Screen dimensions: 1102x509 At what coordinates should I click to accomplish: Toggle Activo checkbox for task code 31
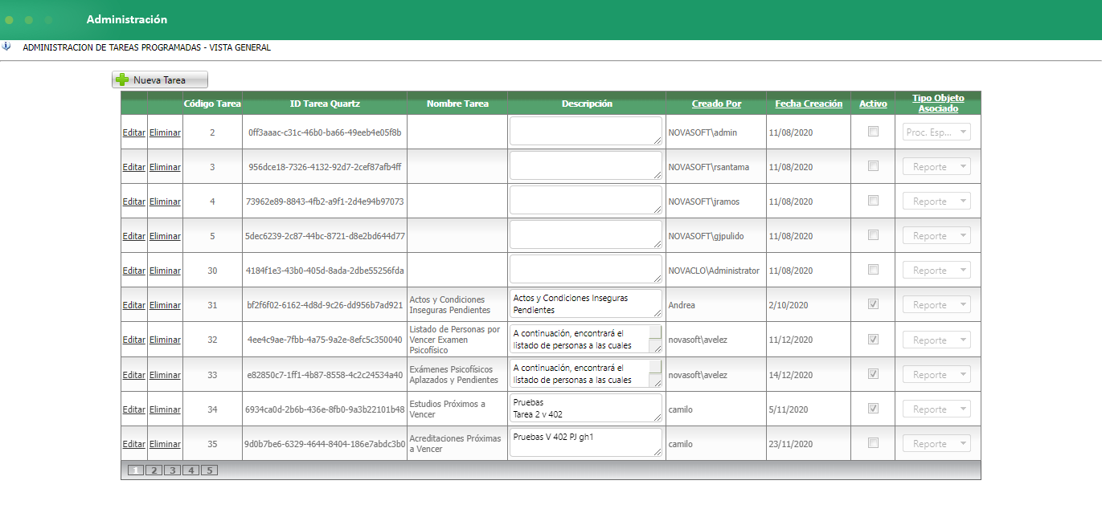[873, 304]
